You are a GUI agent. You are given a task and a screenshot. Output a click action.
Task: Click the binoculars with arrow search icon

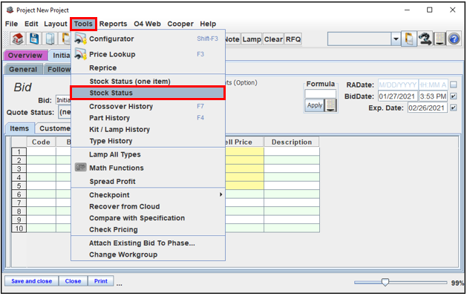pos(425,39)
